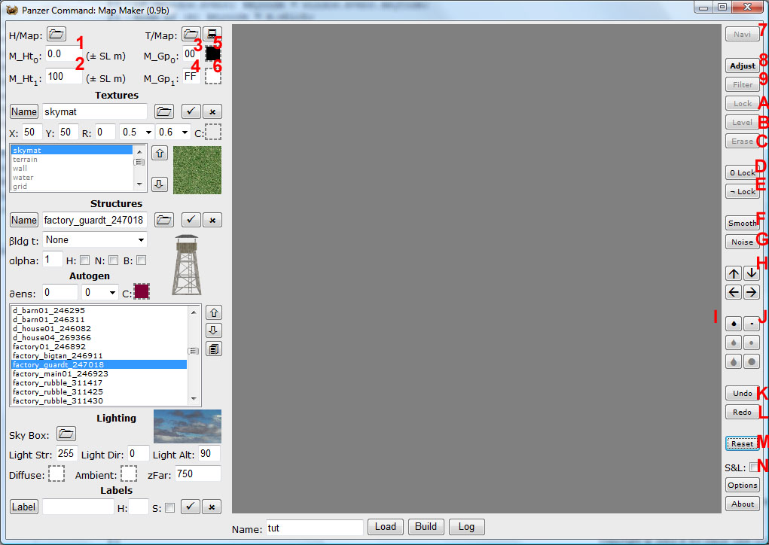
Task: Move structure up in list
Action: point(214,312)
